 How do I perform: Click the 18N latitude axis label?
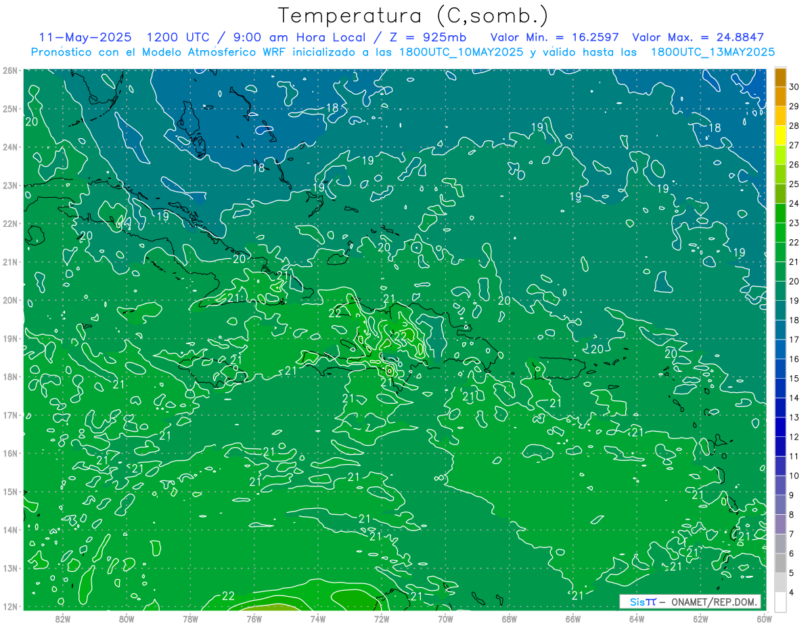9,377
